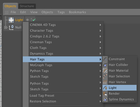140x107 pixels.
Task: Open the Objects menu in menu bar
Action: (x=47, y=12)
